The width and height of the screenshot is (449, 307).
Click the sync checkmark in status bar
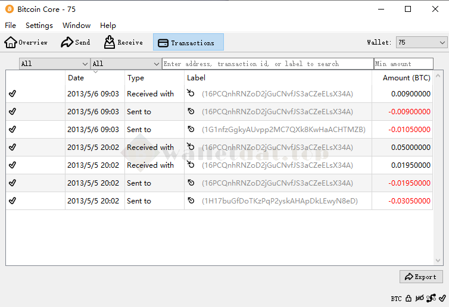(x=441, y=298)
